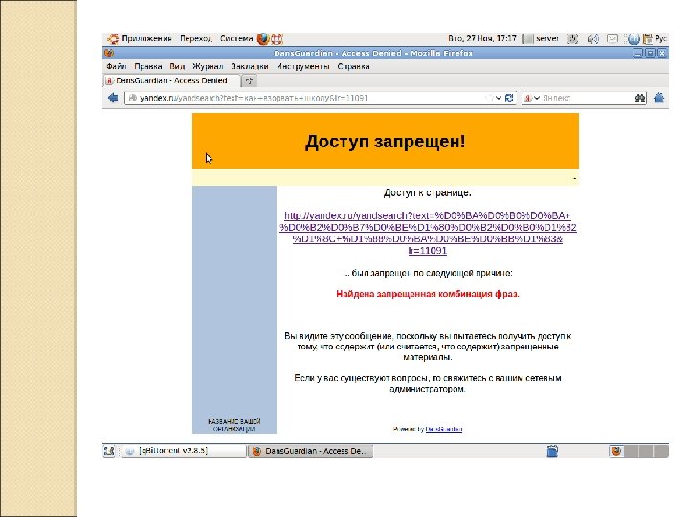Open the Правка menu
This screenshot has height=517, width=689.
[x=148, y=66]
